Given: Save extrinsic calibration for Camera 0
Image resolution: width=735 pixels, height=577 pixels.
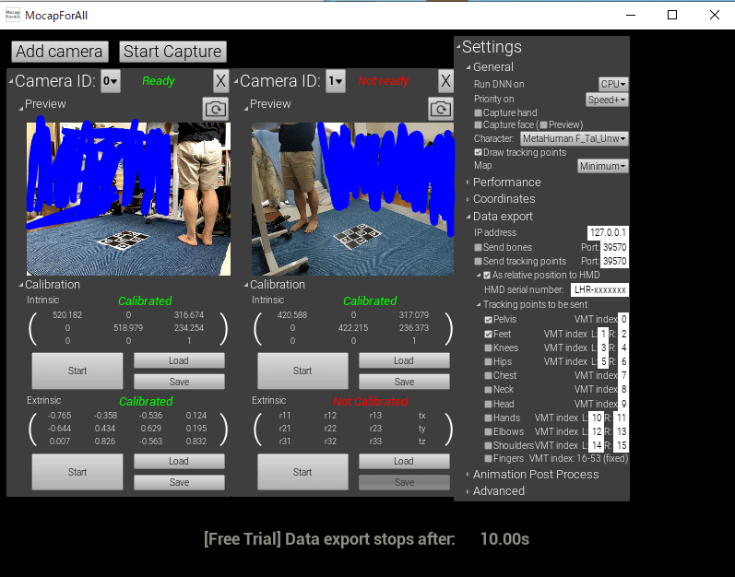Looking at the screenshot, I should [179, 482].
